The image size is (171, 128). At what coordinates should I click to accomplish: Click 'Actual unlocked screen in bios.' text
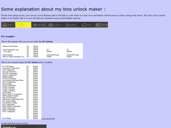click(x=15, y=123)
